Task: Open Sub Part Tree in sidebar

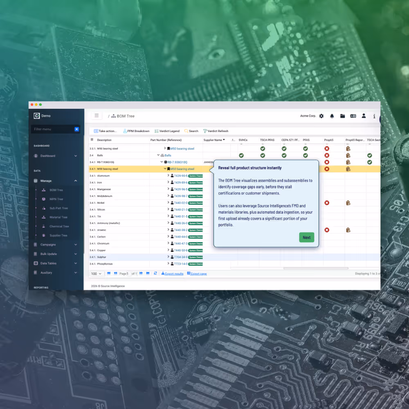Action: tap(58, 209)
